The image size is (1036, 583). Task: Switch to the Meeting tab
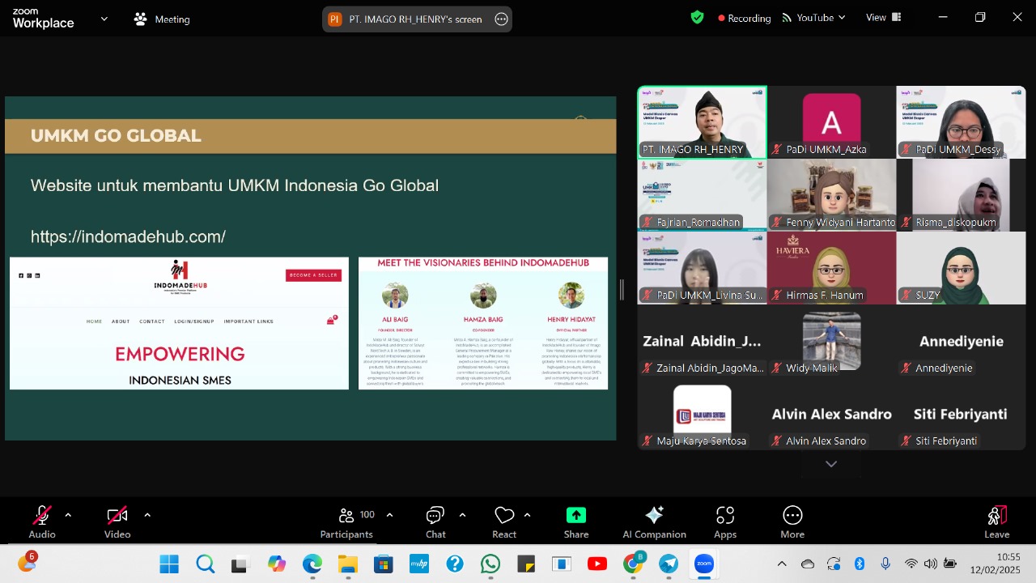(162, 19)
